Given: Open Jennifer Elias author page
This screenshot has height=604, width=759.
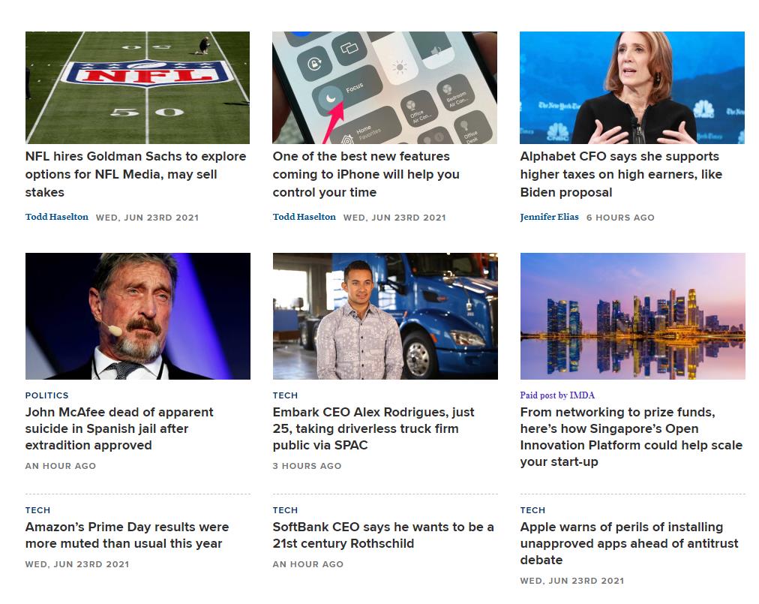Looking at the screenshot, I should point(550,217).
